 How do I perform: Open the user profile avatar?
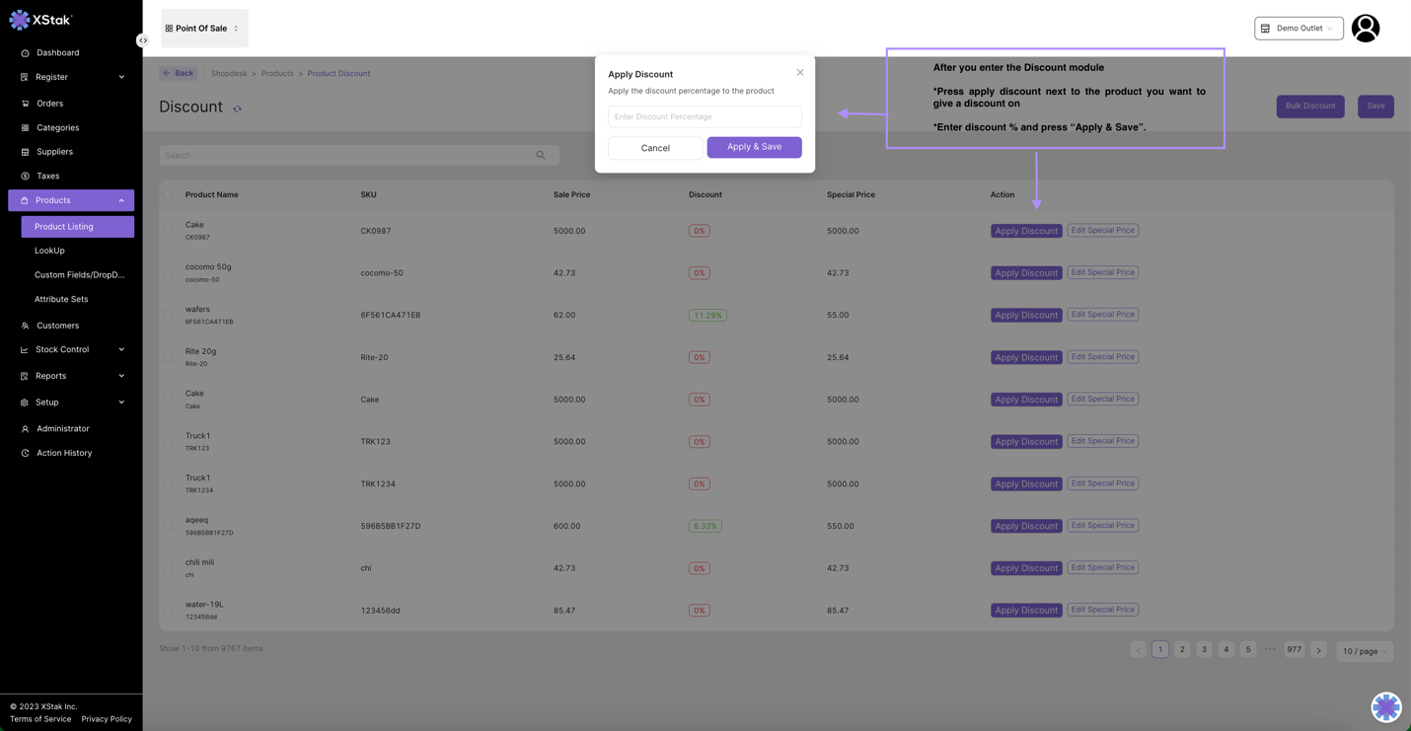[1365, 29]
